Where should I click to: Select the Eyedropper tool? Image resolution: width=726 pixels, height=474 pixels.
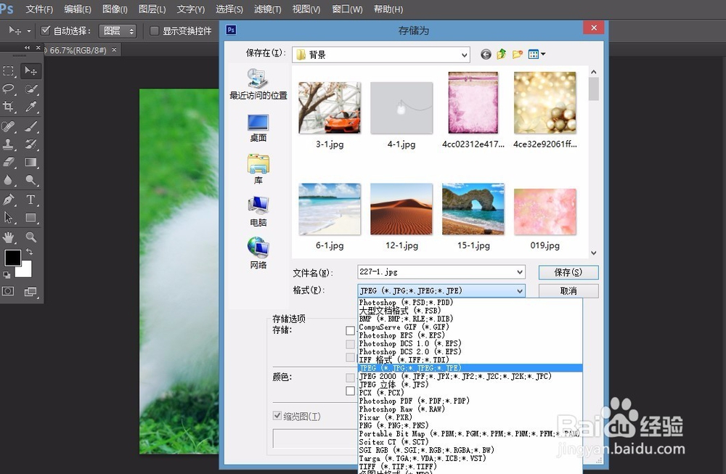tap(30, 107)
